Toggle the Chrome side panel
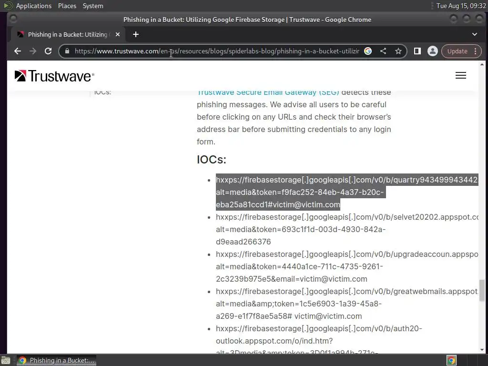Viewport: 488px width, 366px height. pyautogui.click(x=417, y=51)
